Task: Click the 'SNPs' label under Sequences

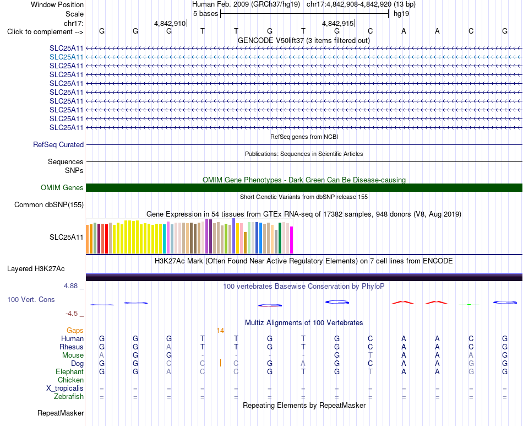Action: (x=74, y=171)
